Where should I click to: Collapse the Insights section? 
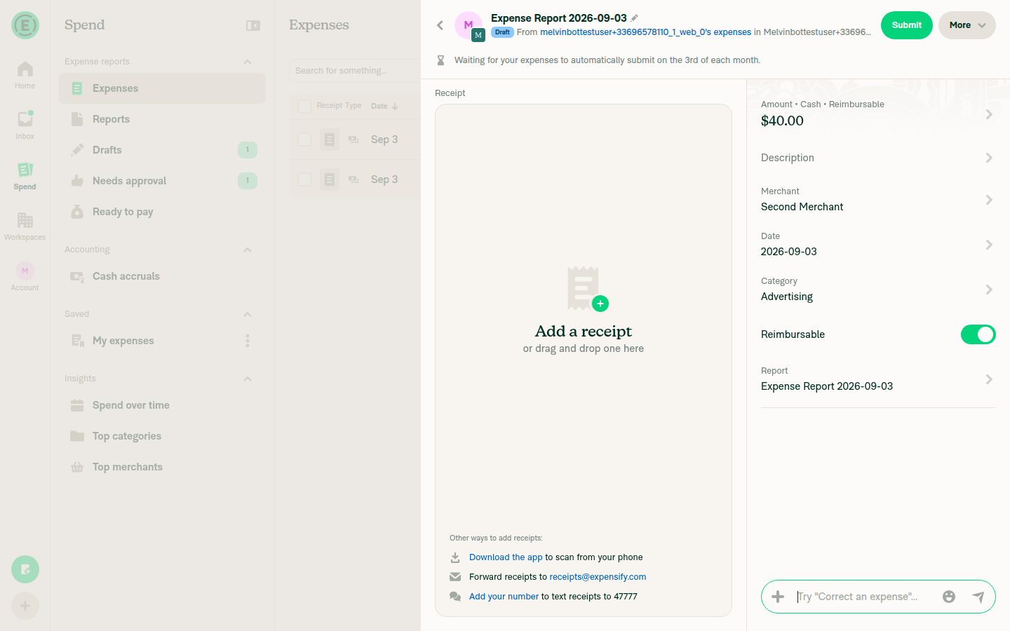pos(248,379)
